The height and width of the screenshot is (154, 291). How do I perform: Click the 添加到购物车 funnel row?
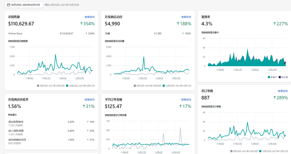(x=51, y=124)
